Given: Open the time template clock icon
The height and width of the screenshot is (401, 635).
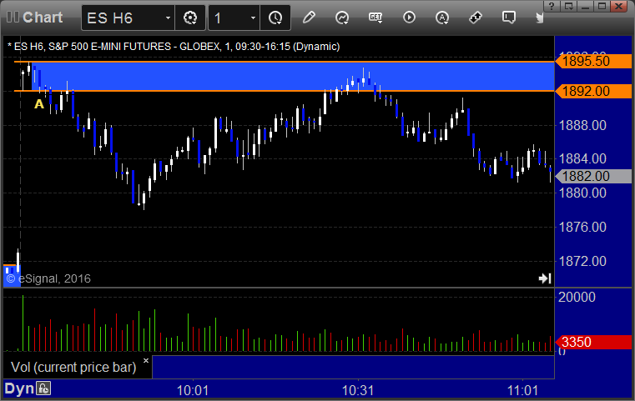Looking at the screenshot, I should (x=275, y=18).
